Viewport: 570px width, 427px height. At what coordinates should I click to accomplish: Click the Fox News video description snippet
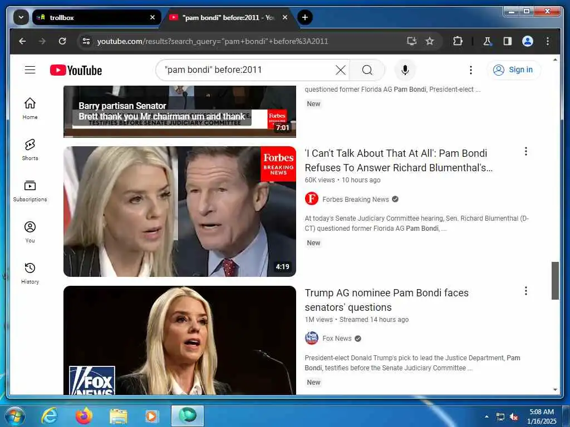412,363
